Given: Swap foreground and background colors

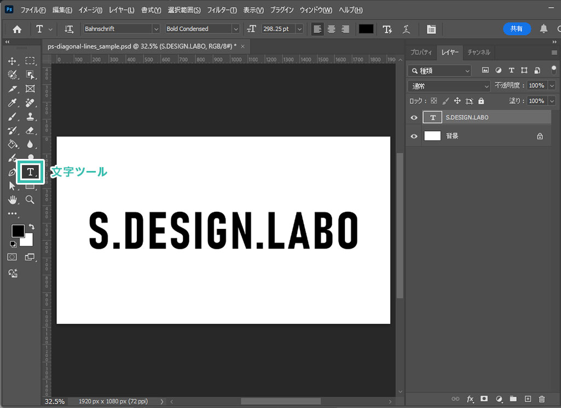Looking at the screenshot, I should pyautogui.click(x=32, y=227).
